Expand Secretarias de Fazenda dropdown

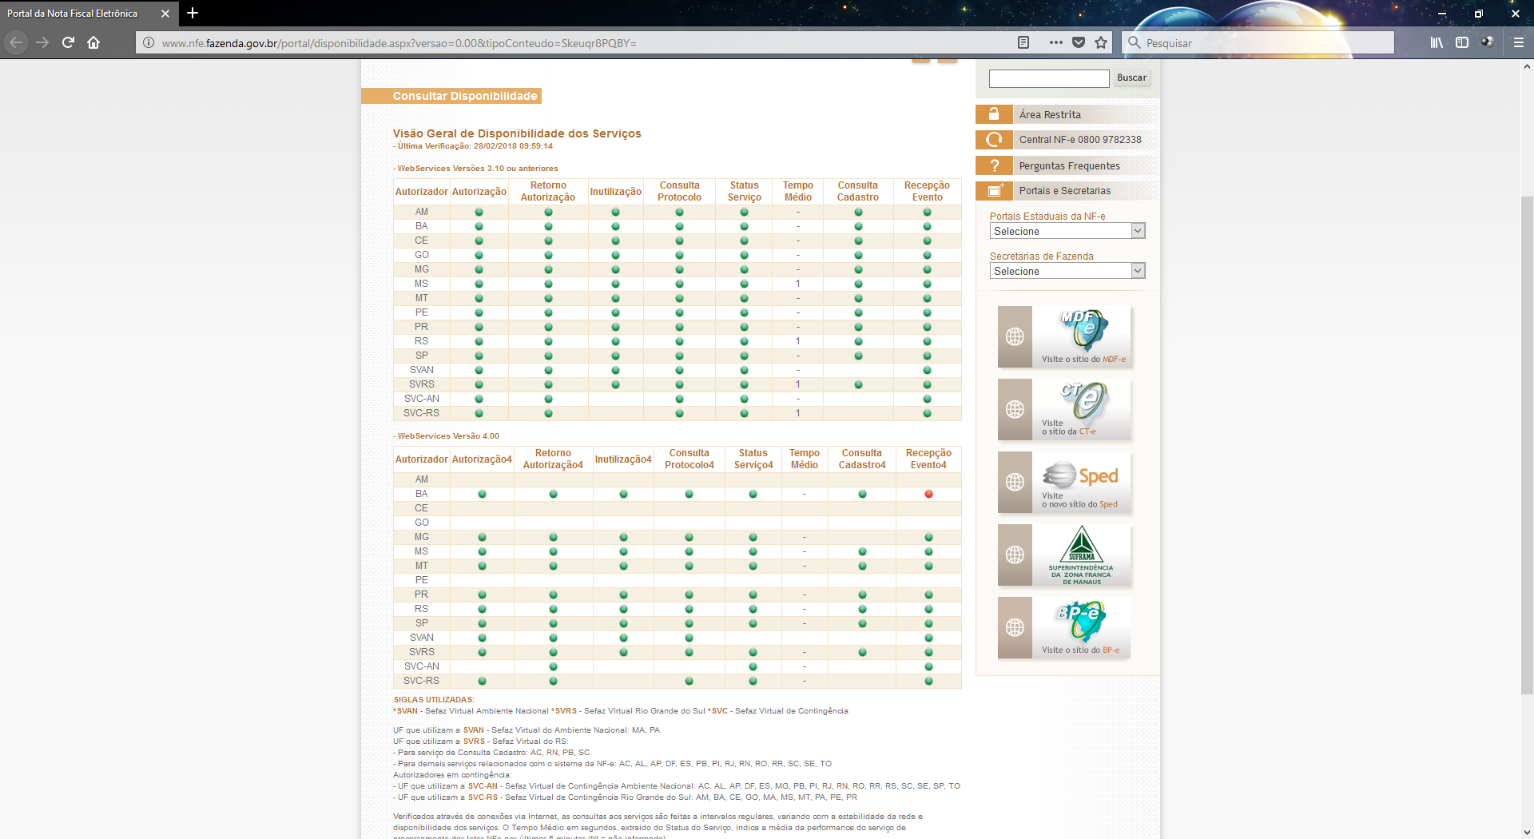(1067, 271)
